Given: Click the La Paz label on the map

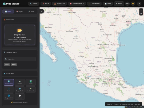Looking at the screenshot, I should (52, 54).
